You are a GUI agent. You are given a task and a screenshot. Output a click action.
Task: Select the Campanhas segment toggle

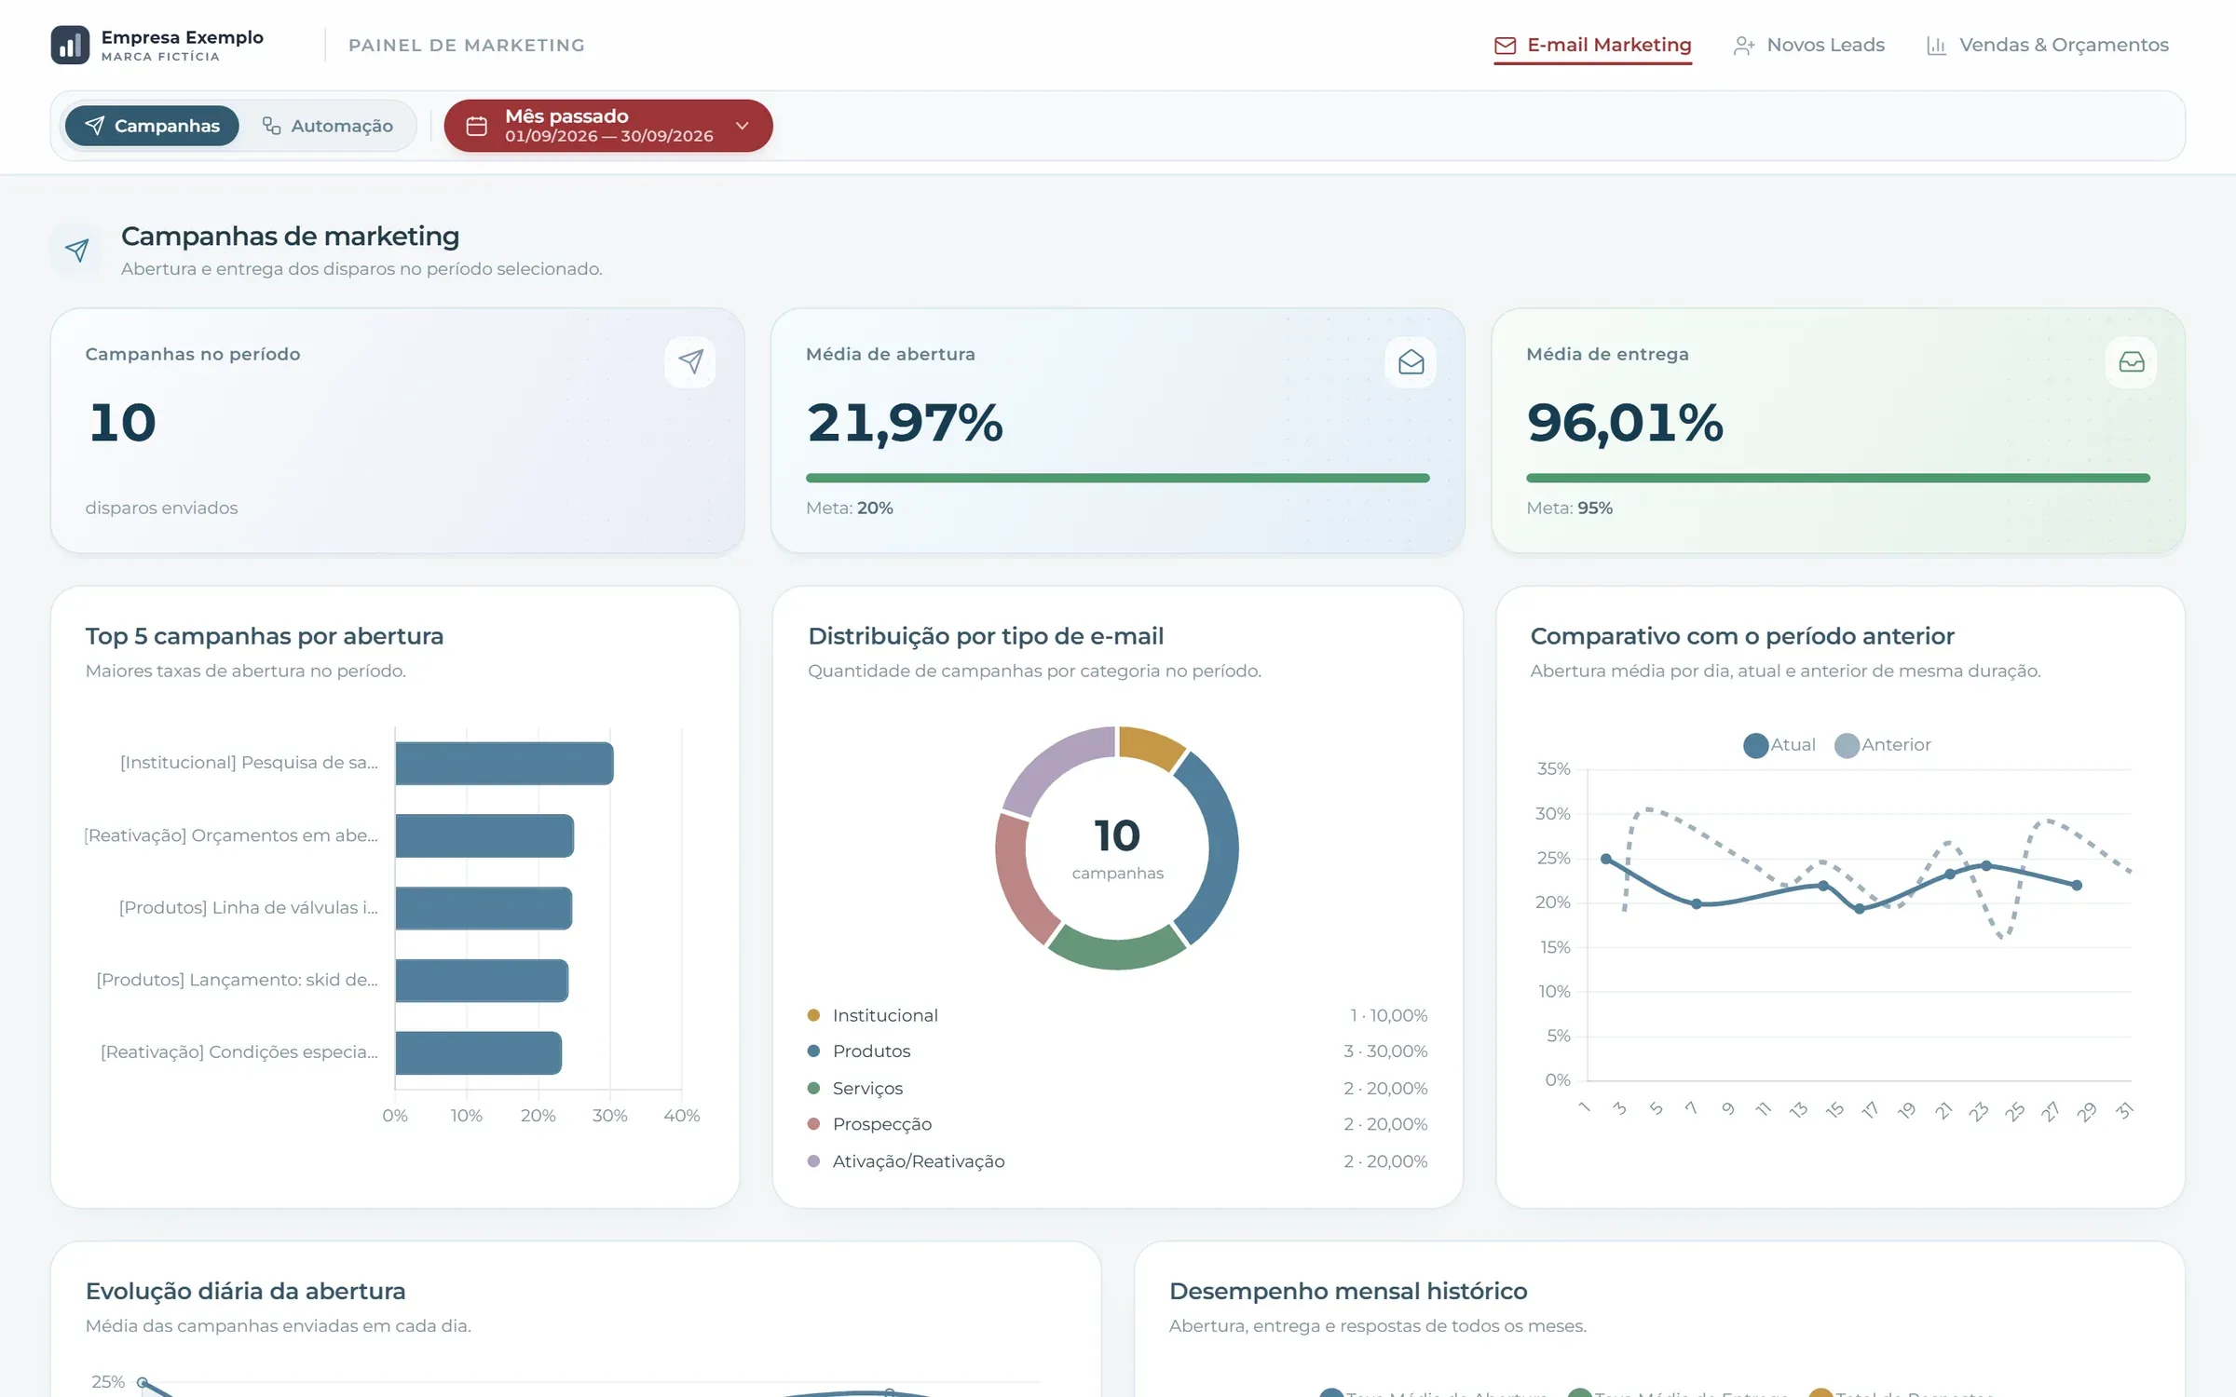pyautogui.click(x=152, y=126)
